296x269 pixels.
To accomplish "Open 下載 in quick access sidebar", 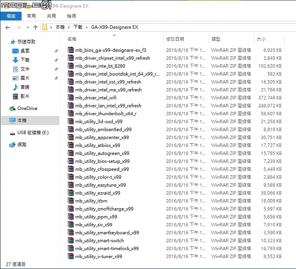I will tap(25, 60).
